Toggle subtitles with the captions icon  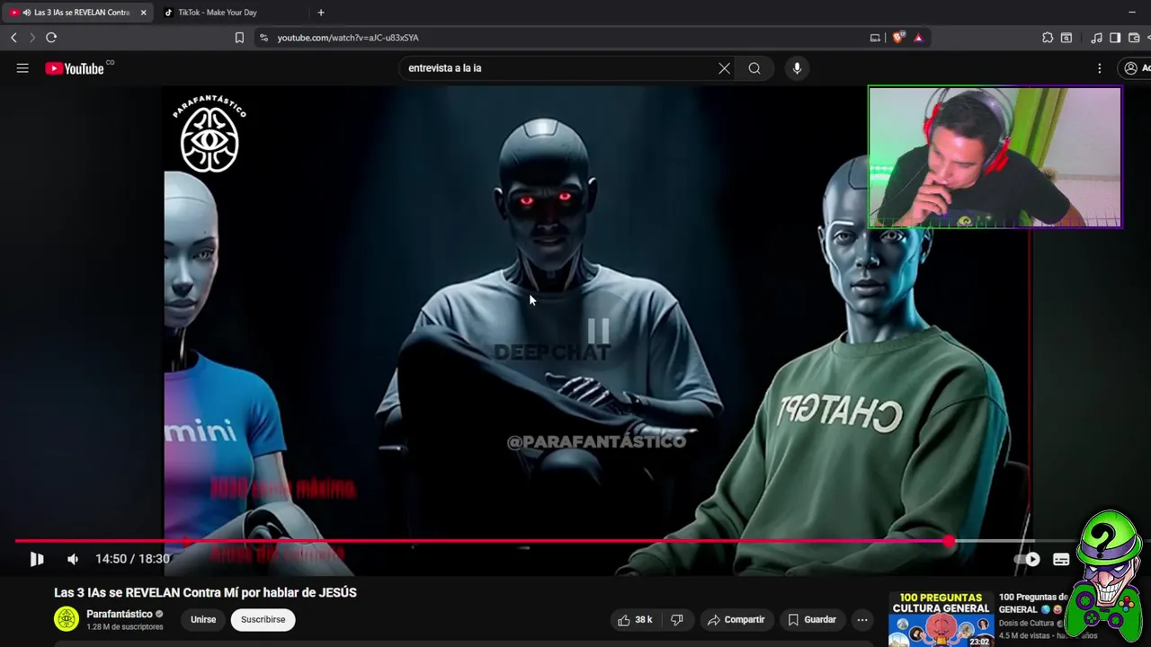pos(1061,559)
